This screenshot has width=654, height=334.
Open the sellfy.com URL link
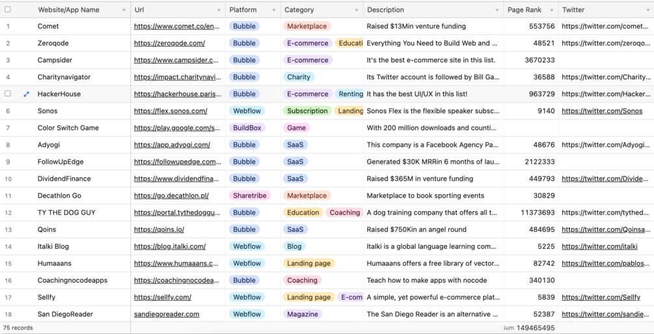[163, 298]
